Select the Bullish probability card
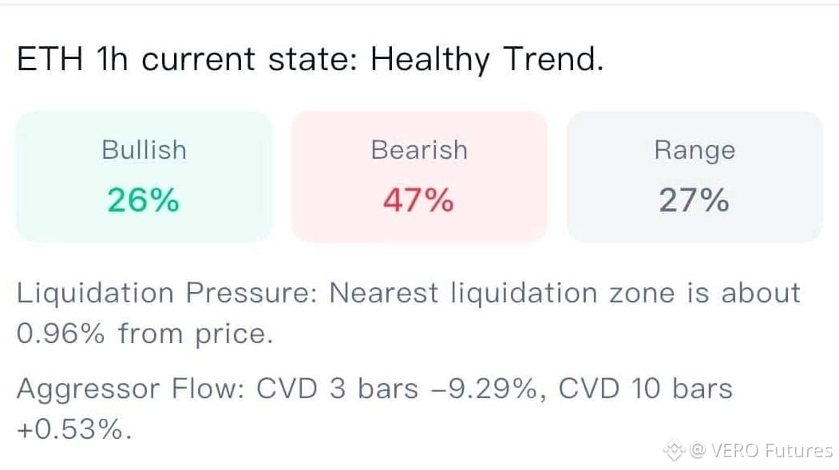 (x=144, y=177)
